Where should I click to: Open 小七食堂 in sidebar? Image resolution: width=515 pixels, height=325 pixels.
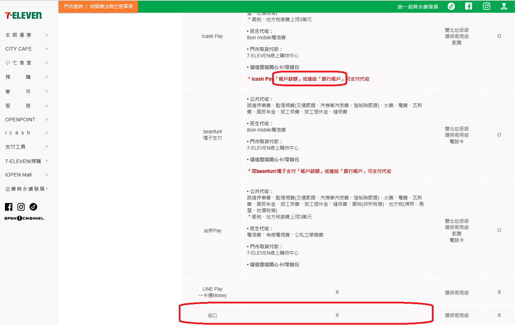click(18, 63)
